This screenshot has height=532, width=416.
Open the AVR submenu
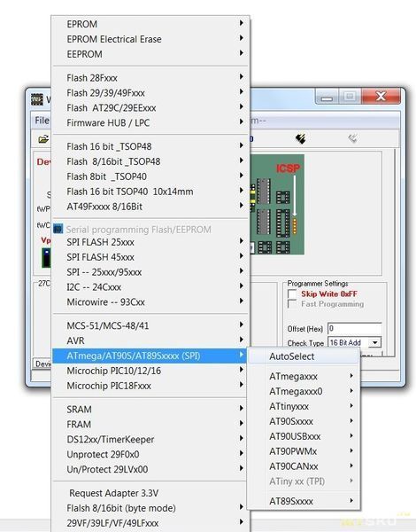150,340
